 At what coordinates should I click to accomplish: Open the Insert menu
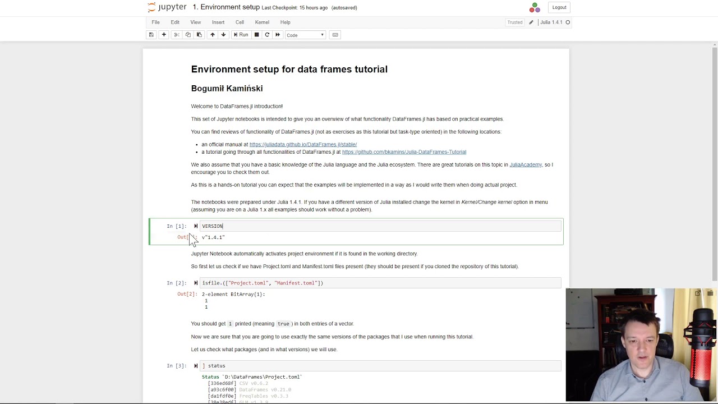point(218,22)
